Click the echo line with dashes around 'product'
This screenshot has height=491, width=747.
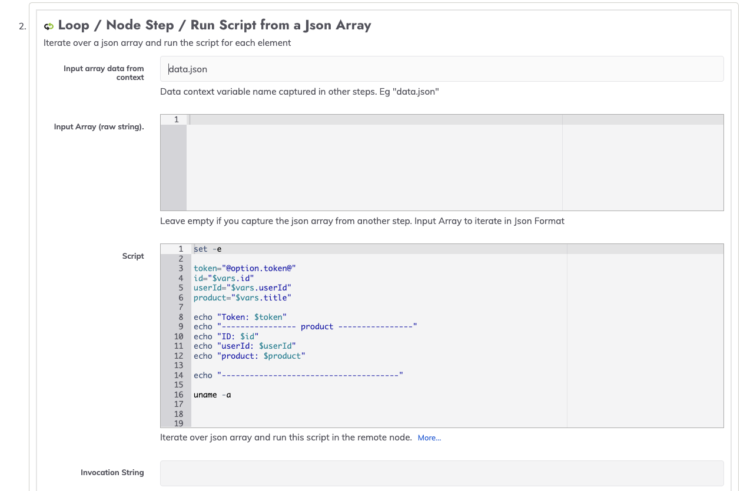306,326
